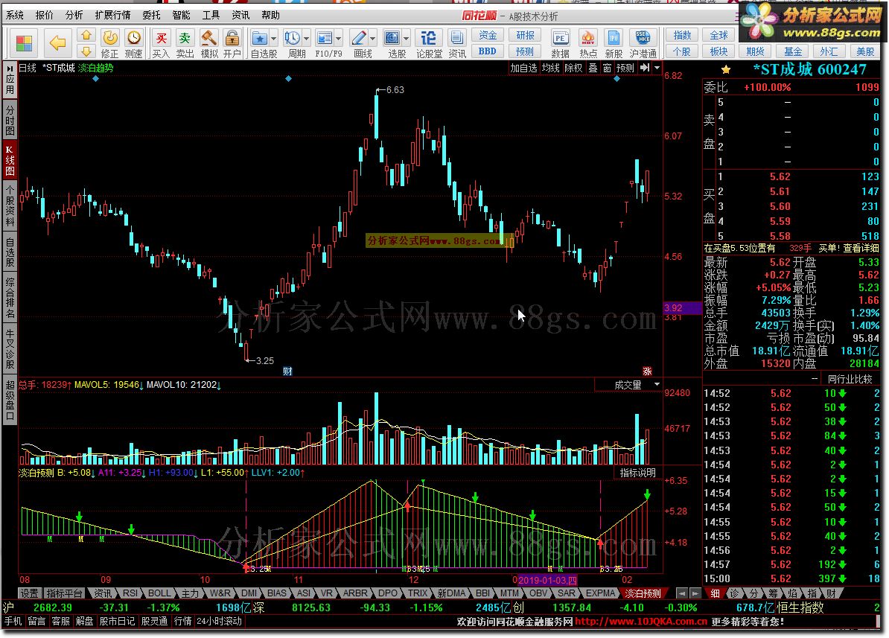This screenshot has height=638, width=889.
Task: Click the 研报 research report button
Action: point(525,36)
